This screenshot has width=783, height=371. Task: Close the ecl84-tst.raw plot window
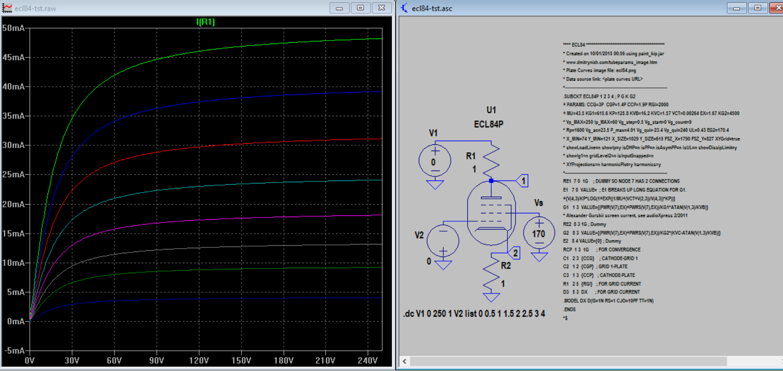coord(382,8)
